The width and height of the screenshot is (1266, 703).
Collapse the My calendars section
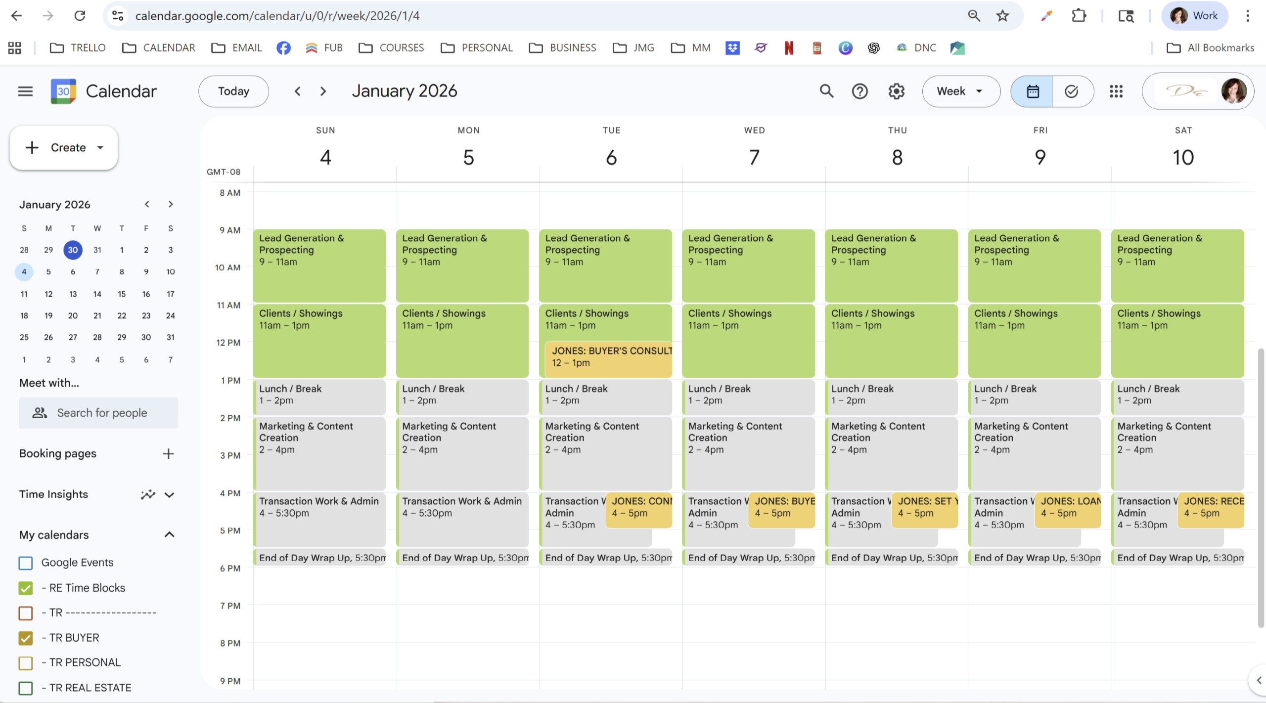169,535
